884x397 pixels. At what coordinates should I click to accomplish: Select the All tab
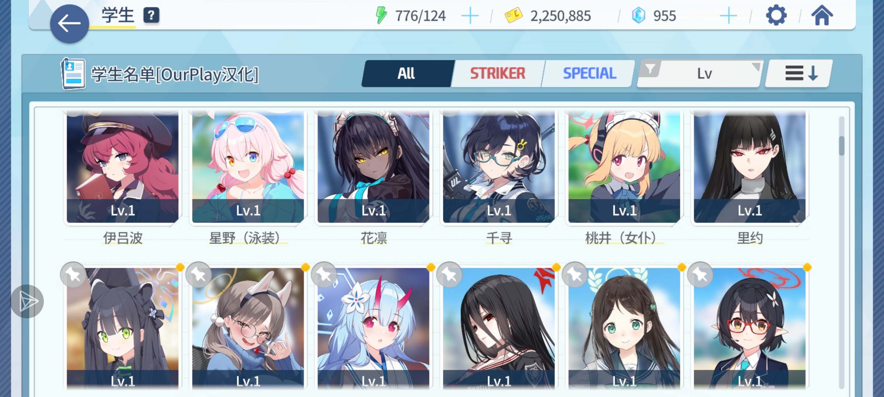coord(406,74)
